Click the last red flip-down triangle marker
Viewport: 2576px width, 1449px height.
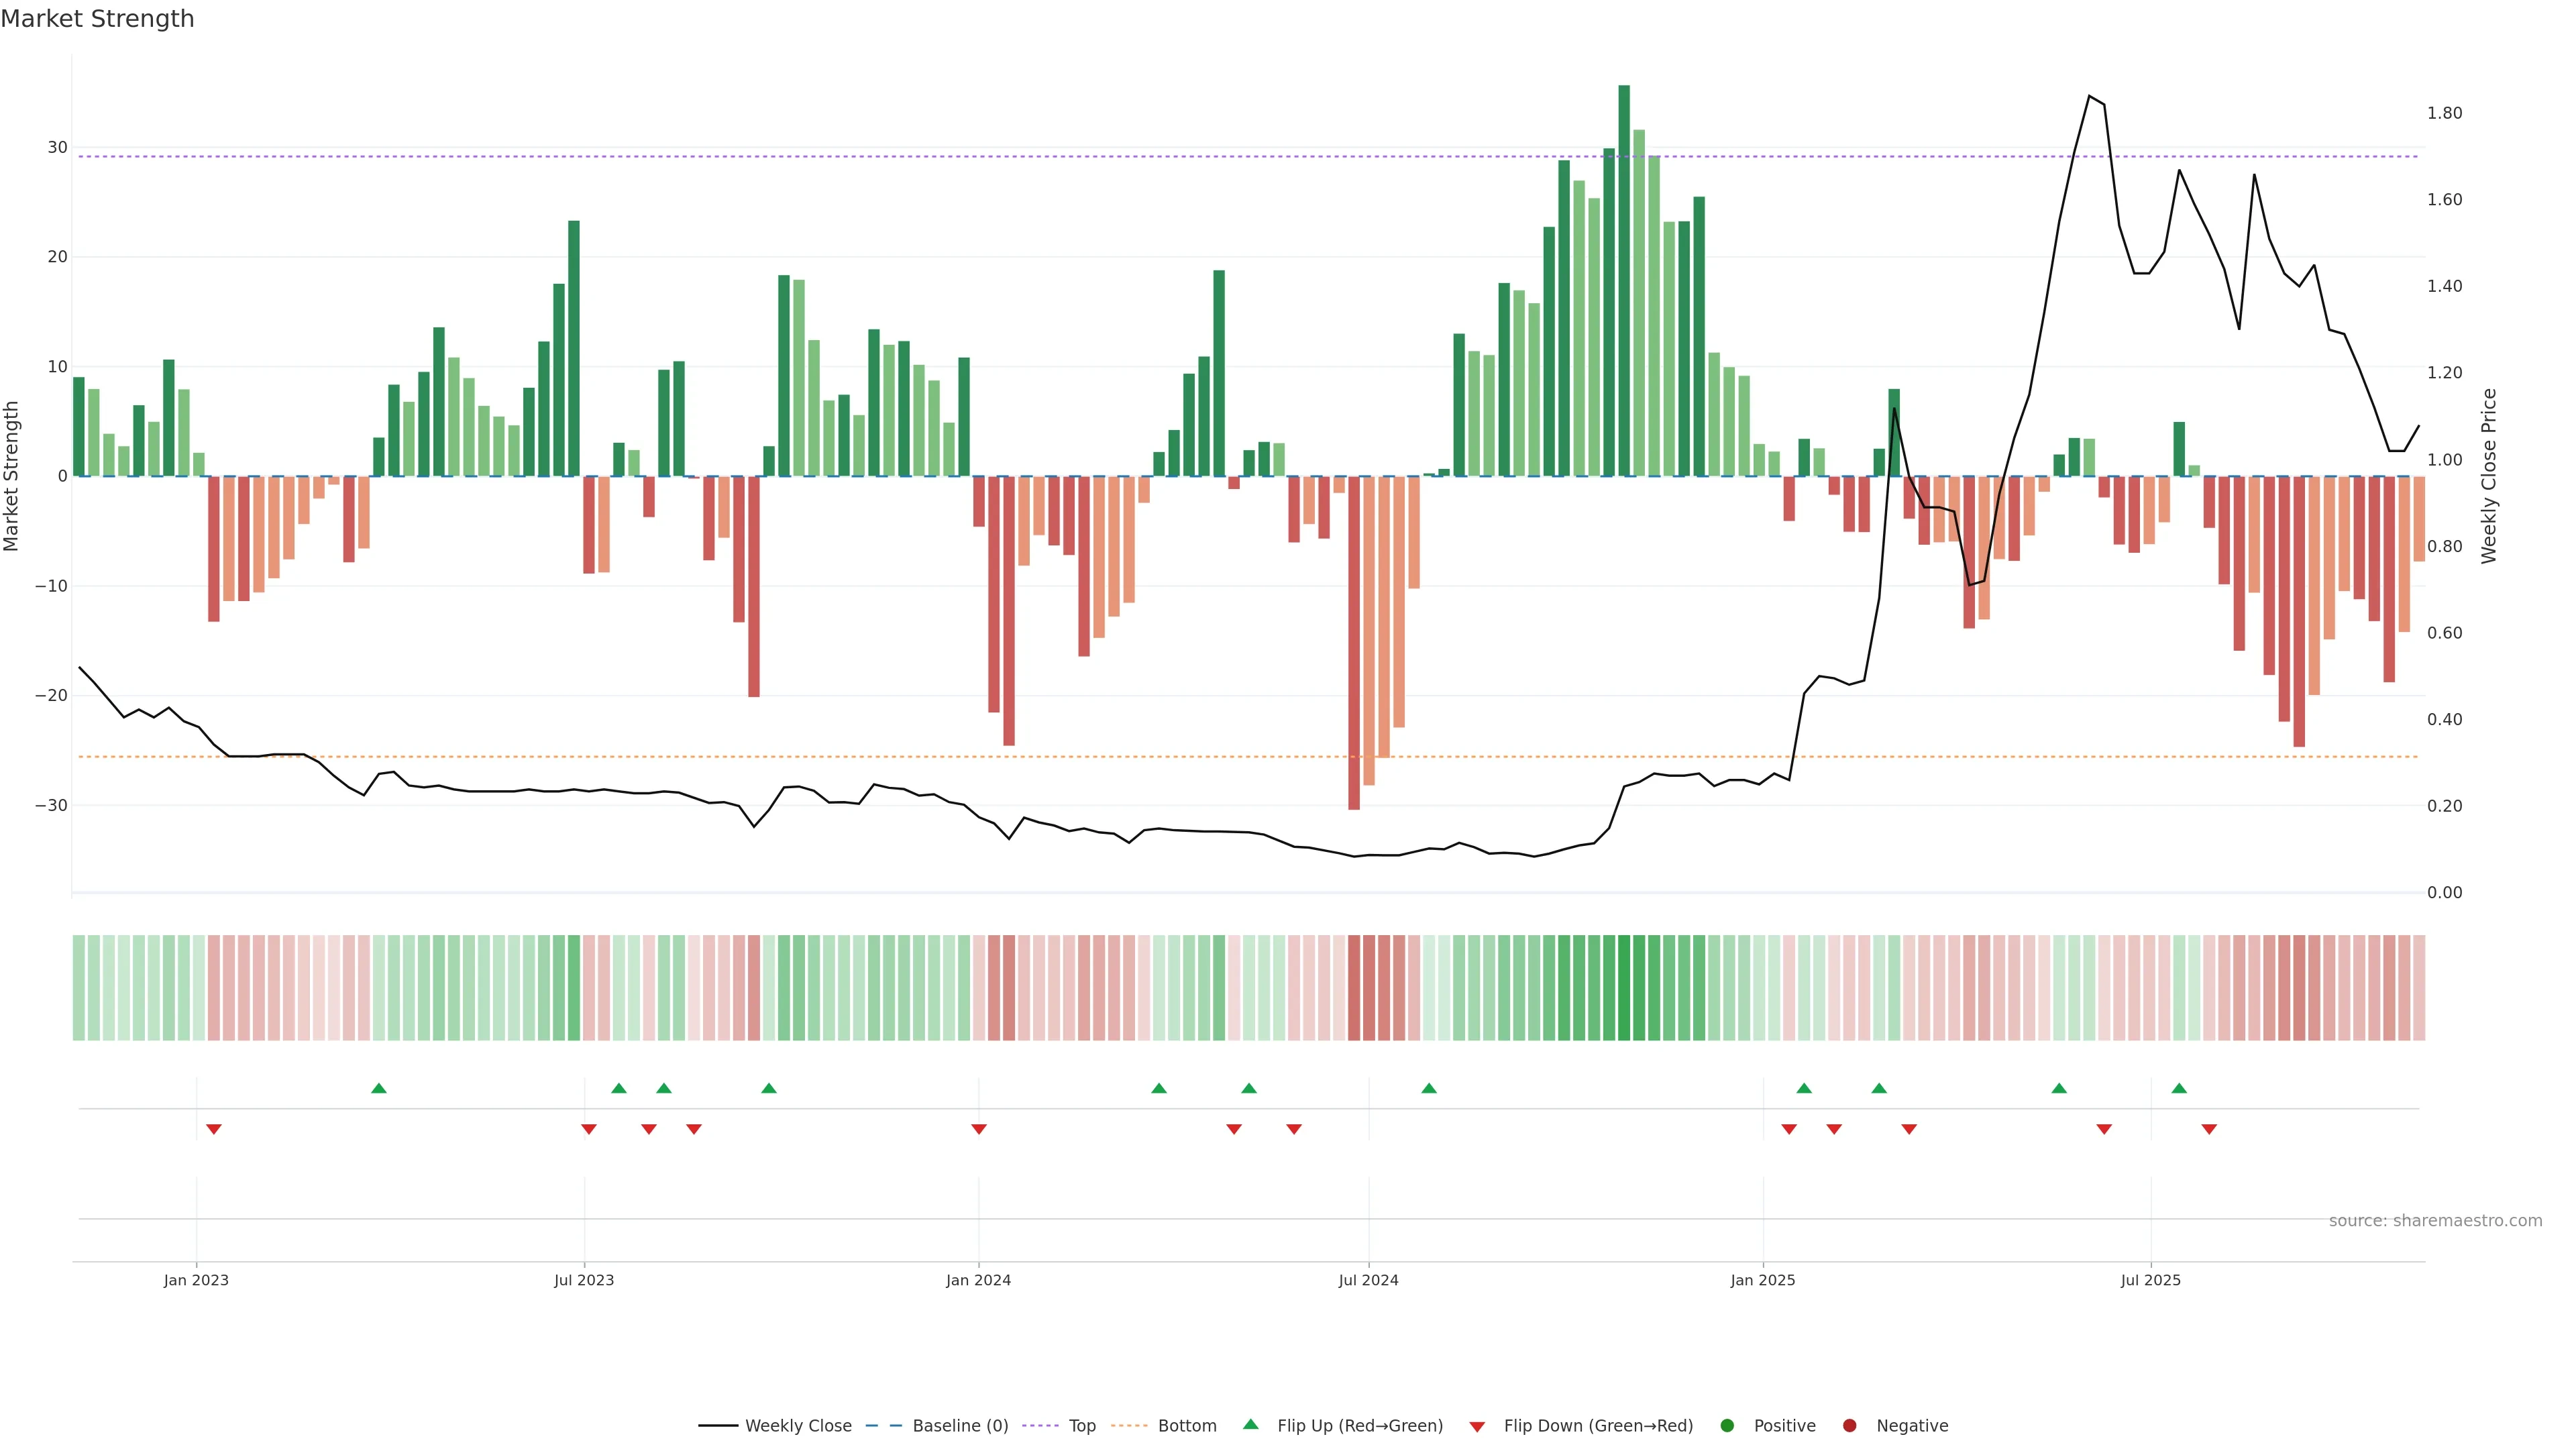[x=2209, y=1129]
